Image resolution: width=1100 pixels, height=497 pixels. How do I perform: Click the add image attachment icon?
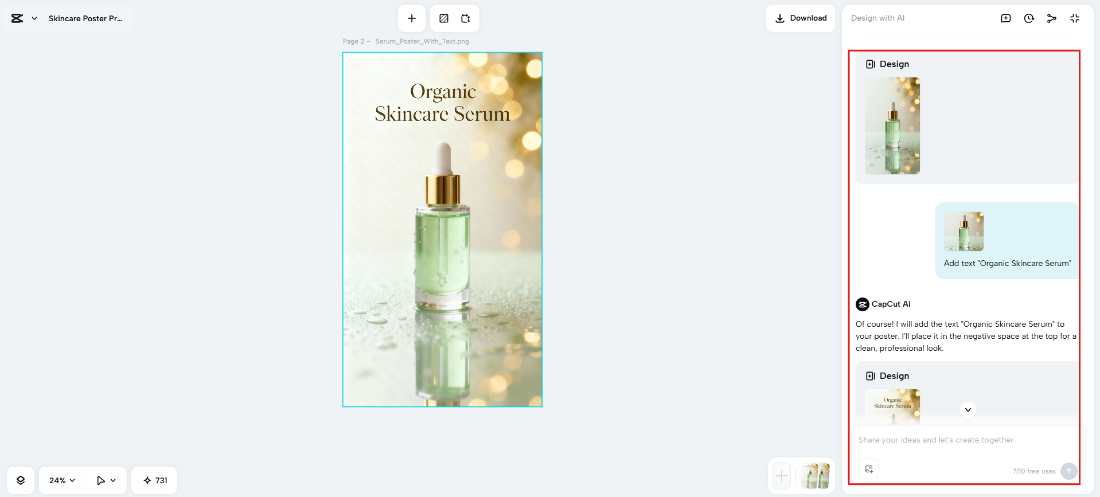869,469
